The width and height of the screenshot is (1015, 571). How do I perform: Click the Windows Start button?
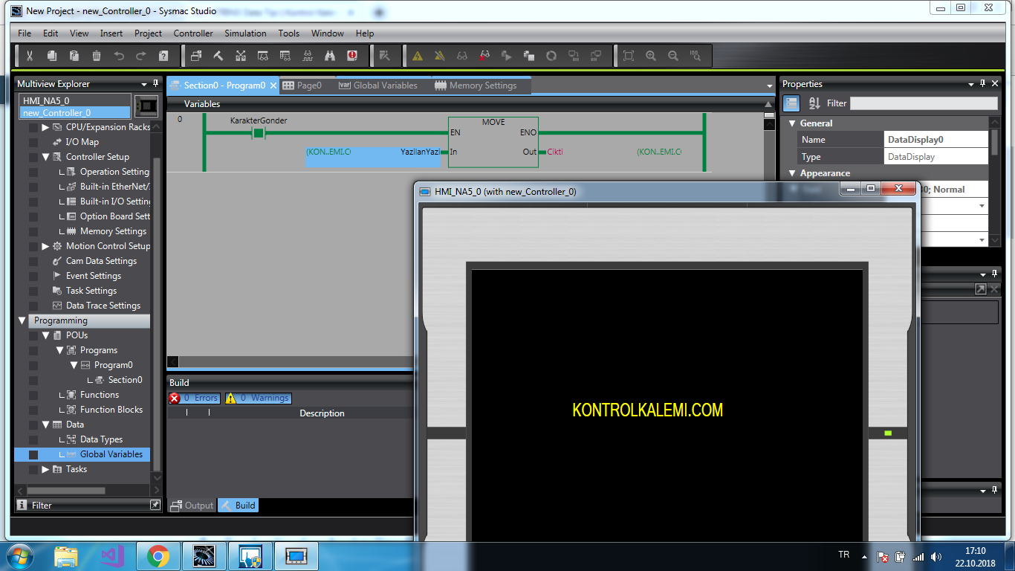[20, 556]
